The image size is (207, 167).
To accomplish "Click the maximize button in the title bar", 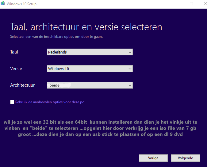I will [x=191, y=4].
